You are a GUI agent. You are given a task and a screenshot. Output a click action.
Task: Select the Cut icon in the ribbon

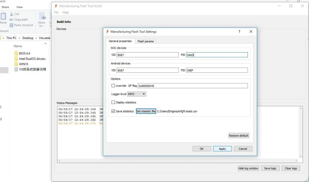click(x=12, y=14)
